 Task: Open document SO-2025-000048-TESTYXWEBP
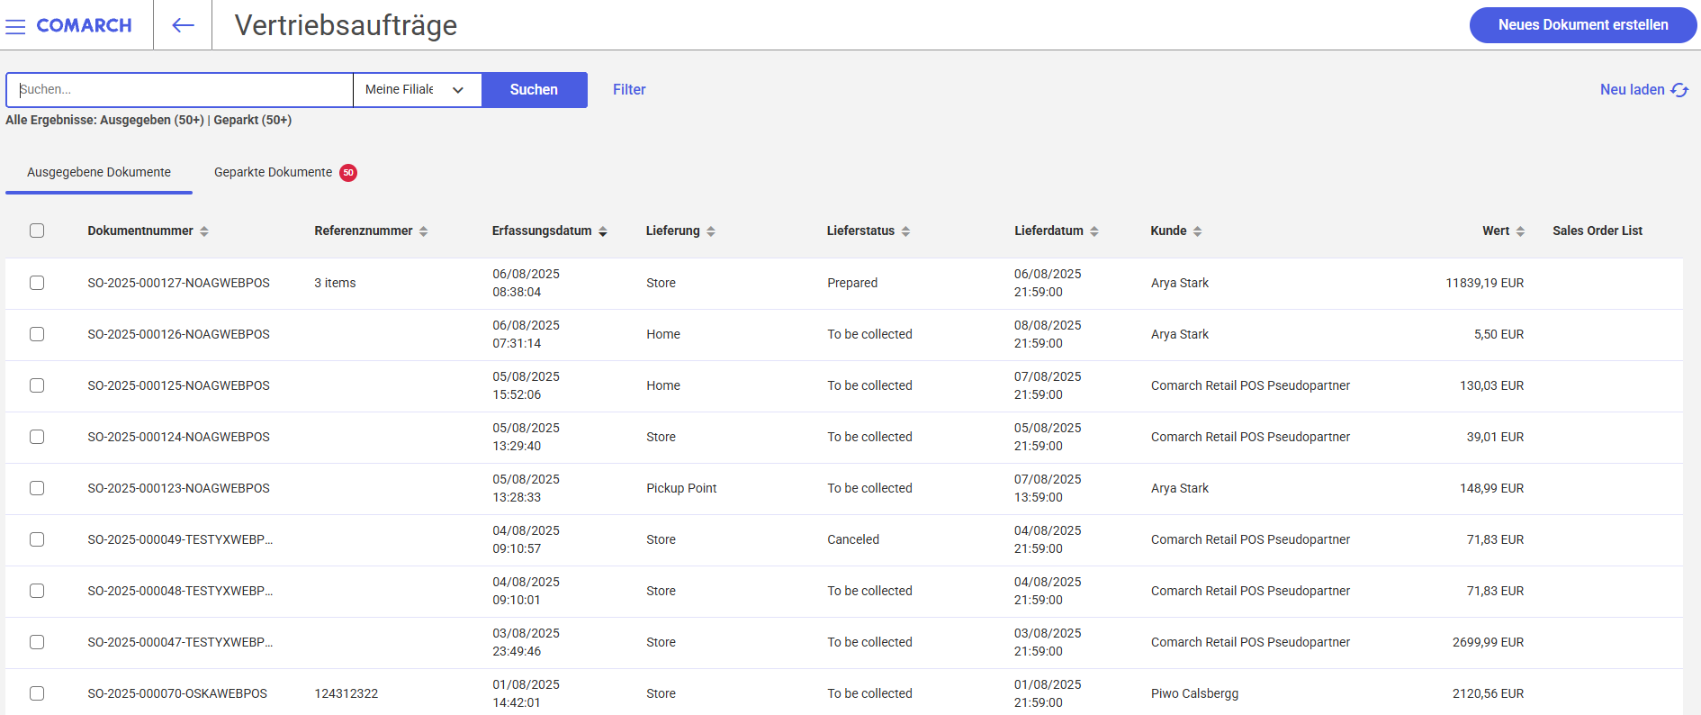[180, 591]
